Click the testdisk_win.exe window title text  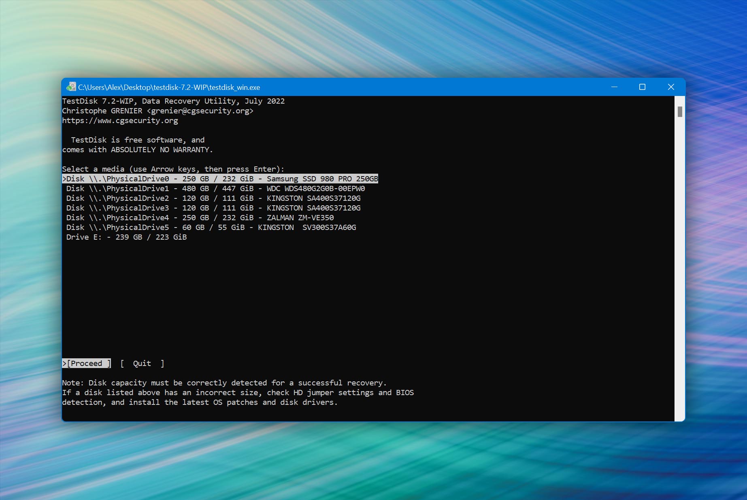(x=169, y=87)
